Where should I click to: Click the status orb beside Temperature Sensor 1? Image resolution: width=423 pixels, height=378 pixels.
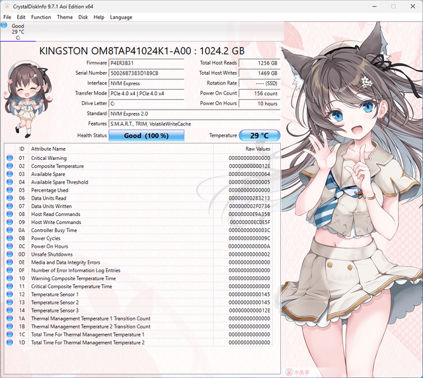(10, 295)
